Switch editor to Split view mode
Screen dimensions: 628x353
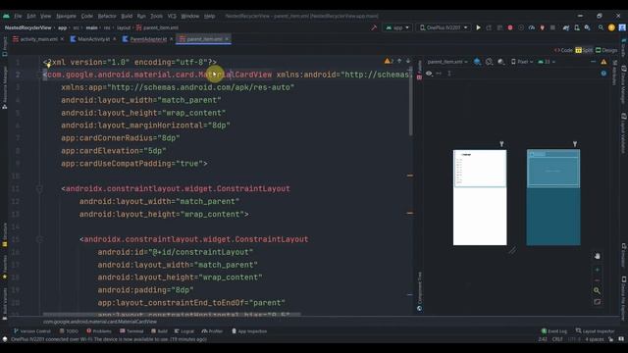pos(584,50)
